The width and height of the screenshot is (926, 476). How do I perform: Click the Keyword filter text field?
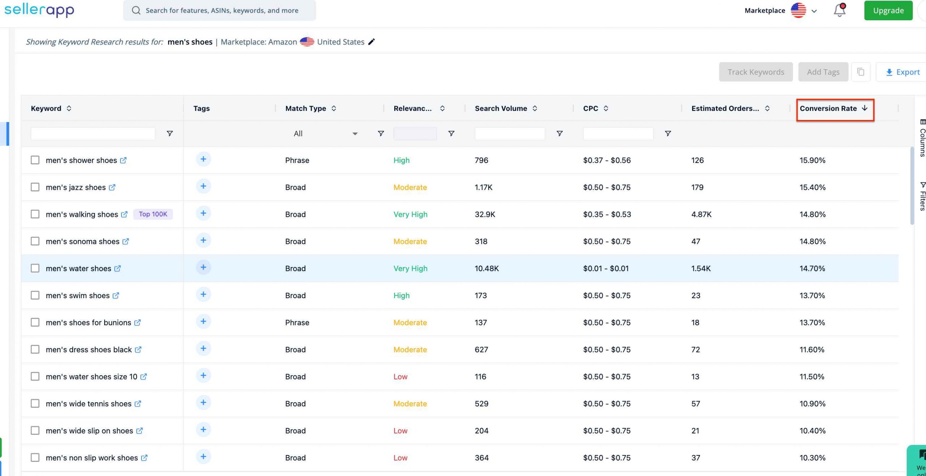click(x=93, y=134)
